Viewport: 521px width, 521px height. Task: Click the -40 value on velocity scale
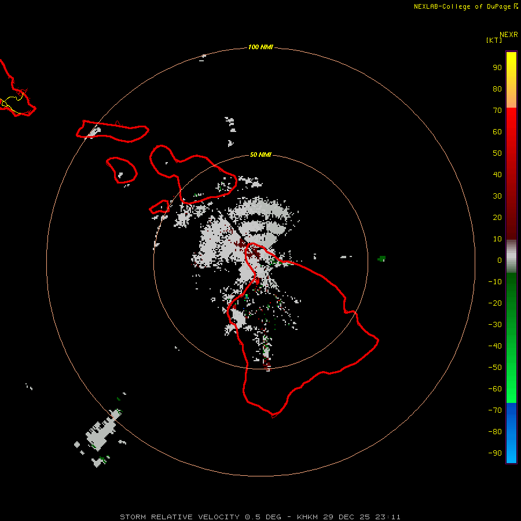495,346
